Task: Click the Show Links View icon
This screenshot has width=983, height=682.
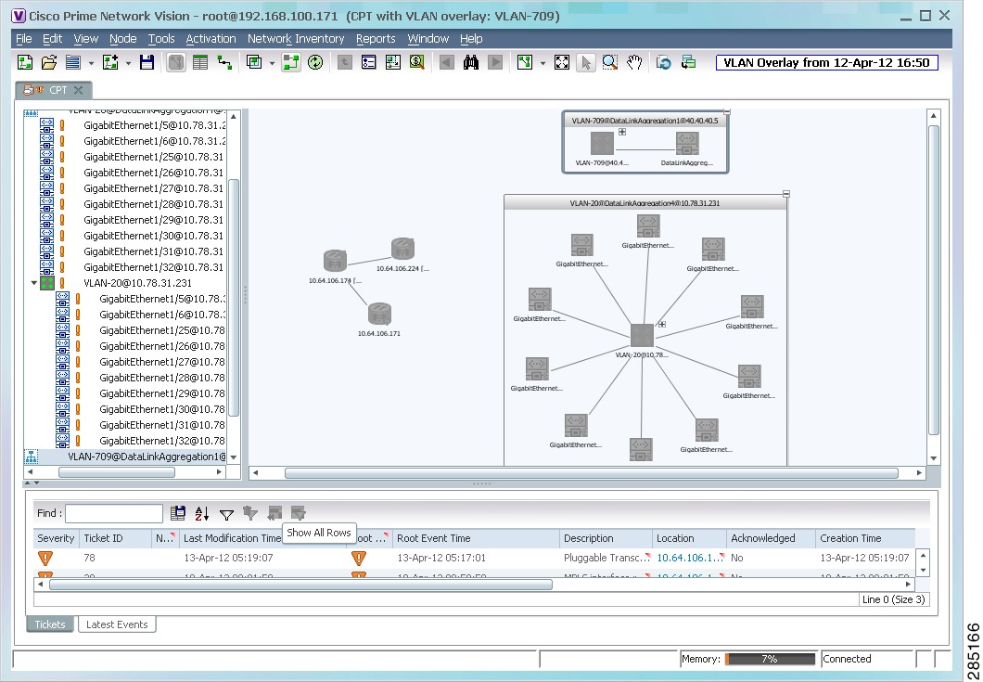Action: point(224,62)
